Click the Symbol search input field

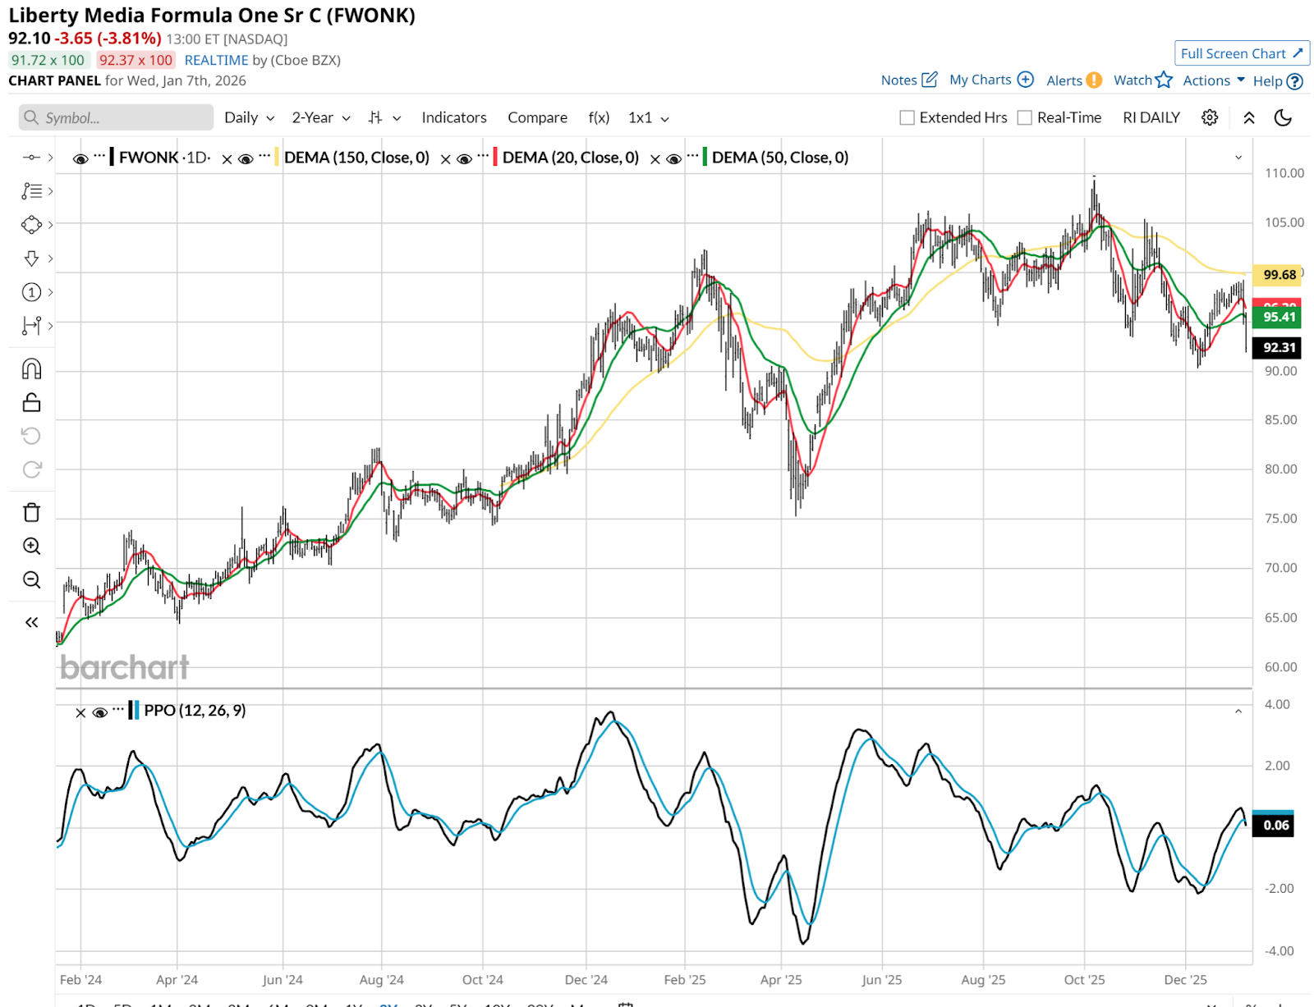pos(116,117)
